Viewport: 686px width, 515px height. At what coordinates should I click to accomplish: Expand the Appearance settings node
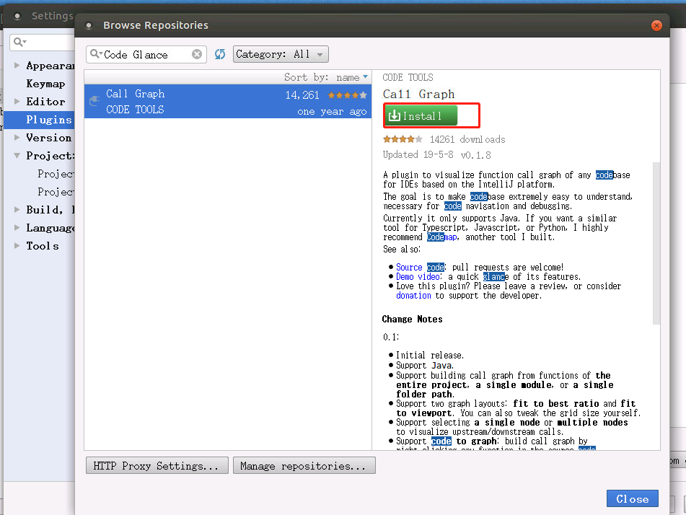pos(17,65)
